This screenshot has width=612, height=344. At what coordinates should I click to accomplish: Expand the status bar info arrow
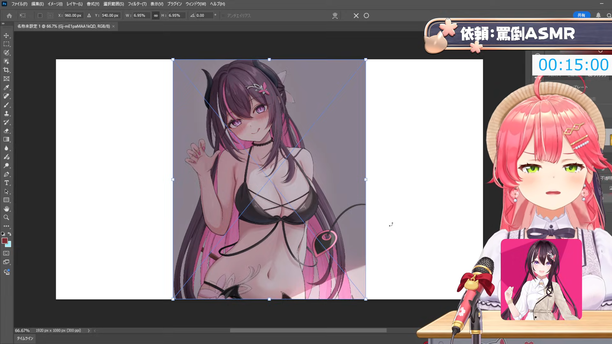tap(89, 331)
